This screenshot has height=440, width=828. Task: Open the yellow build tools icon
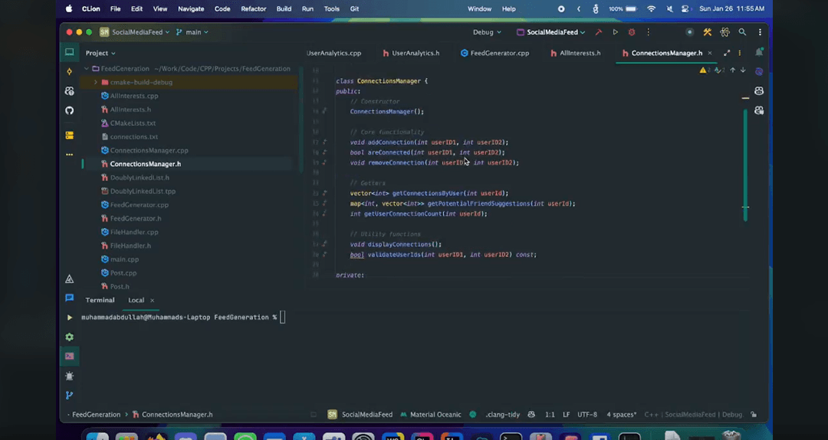[707, 32]
